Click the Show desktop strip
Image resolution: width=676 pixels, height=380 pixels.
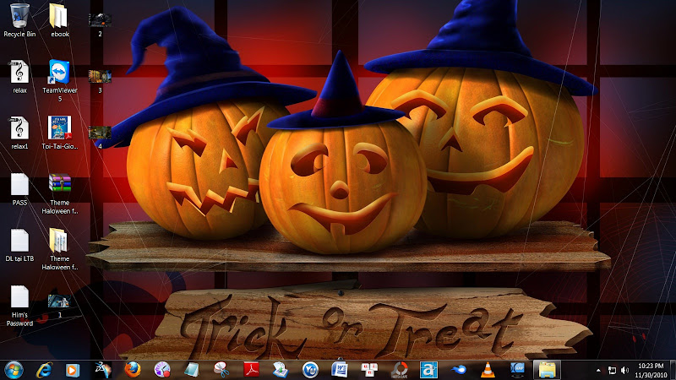(673, 370)
